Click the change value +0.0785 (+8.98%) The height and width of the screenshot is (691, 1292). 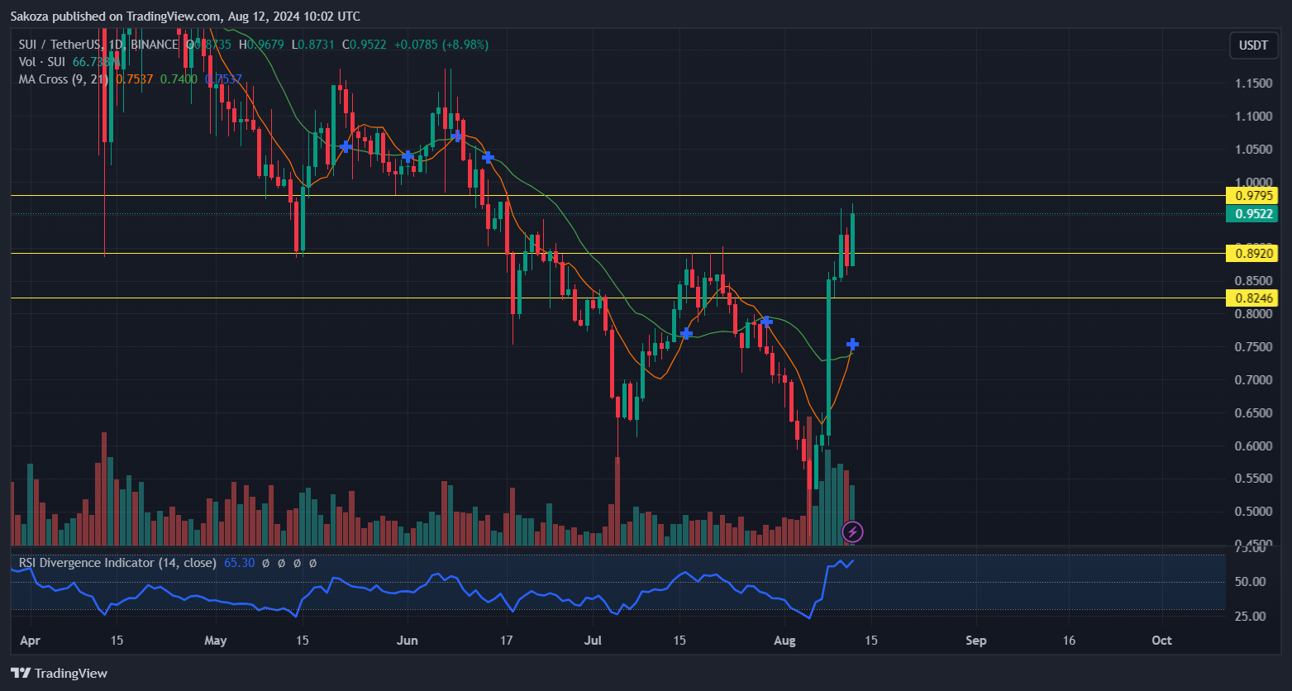[442, 45]
